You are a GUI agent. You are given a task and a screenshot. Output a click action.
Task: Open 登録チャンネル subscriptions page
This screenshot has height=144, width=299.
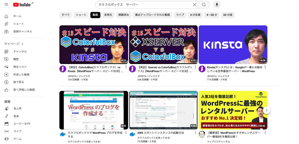click(x=22, y=31)
